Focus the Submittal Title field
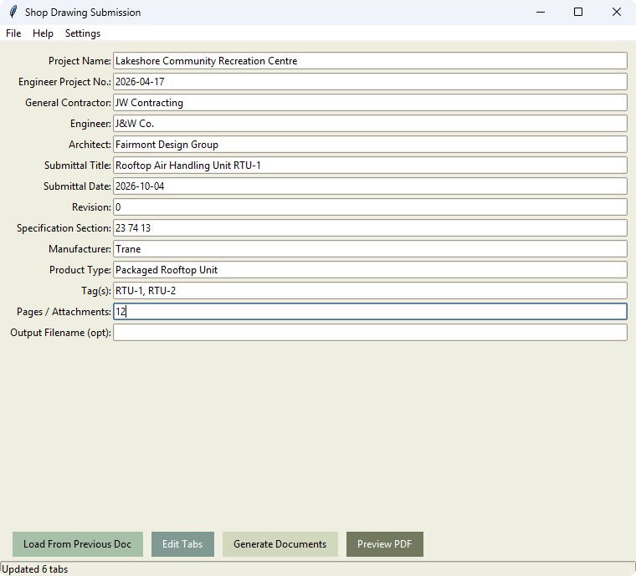Viewport: 636px width, 576px height. tap(370, 166)
